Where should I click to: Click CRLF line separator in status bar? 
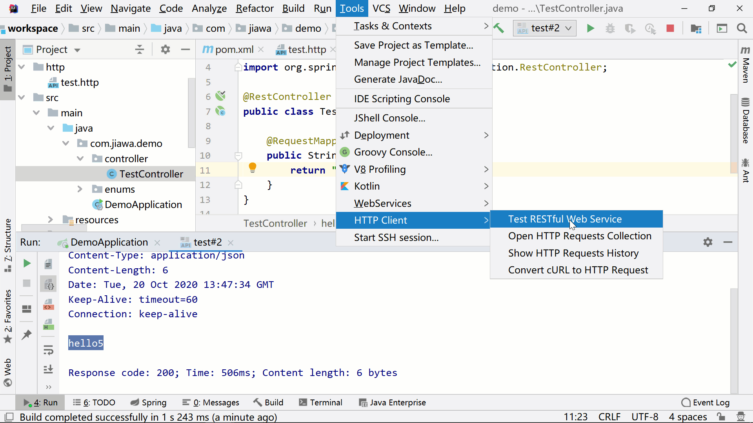click(x=609, y=417)
